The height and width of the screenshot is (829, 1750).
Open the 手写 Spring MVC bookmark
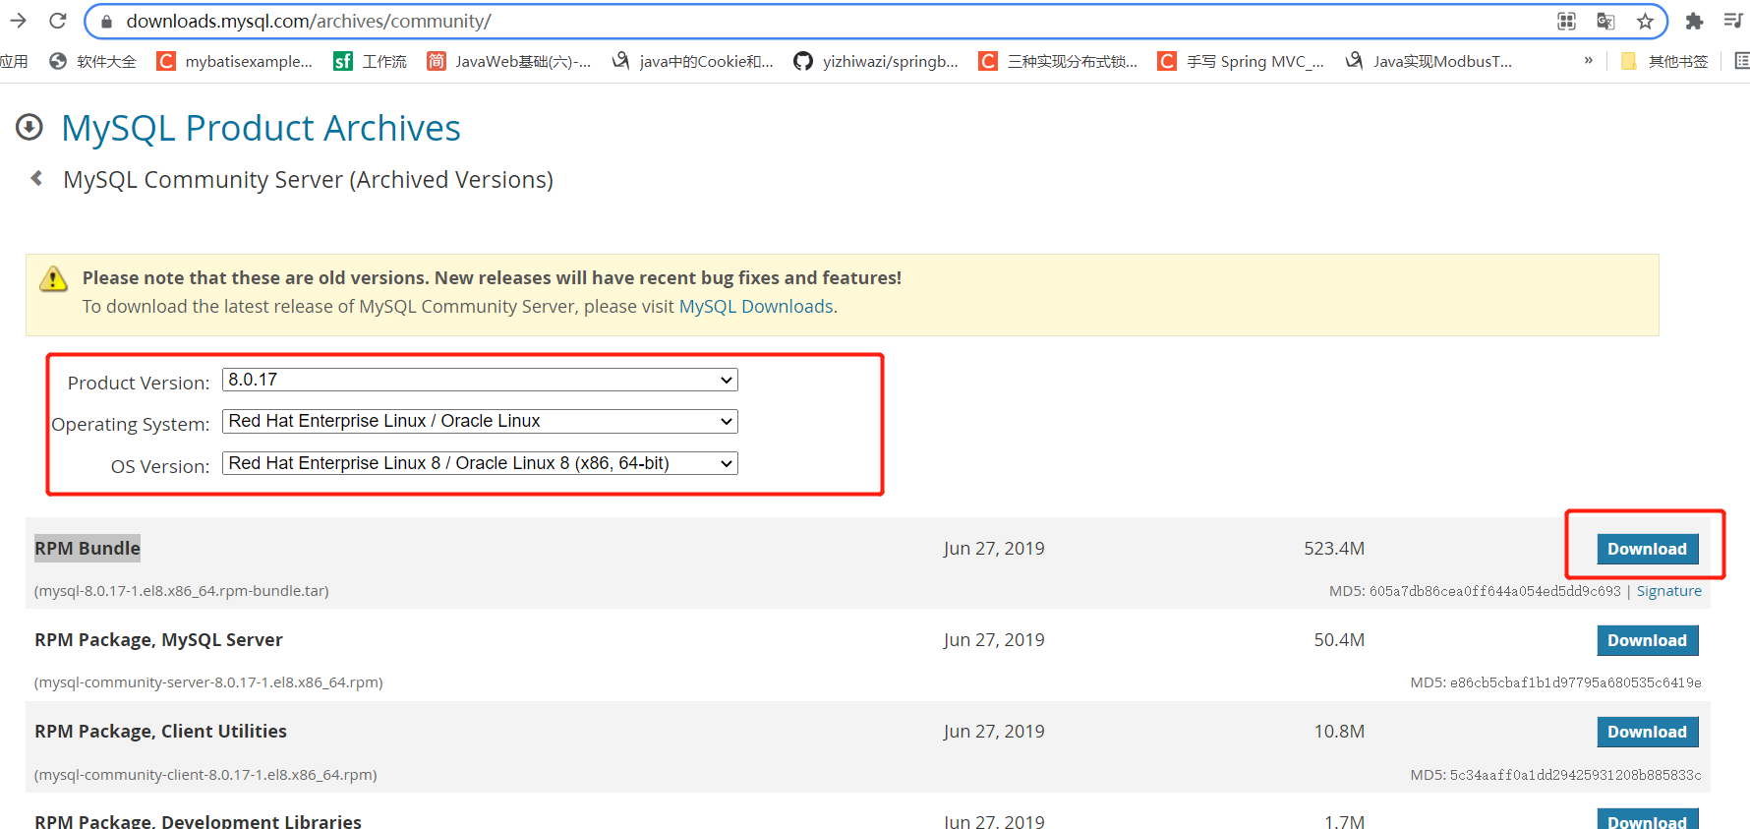coord(1242,61)
